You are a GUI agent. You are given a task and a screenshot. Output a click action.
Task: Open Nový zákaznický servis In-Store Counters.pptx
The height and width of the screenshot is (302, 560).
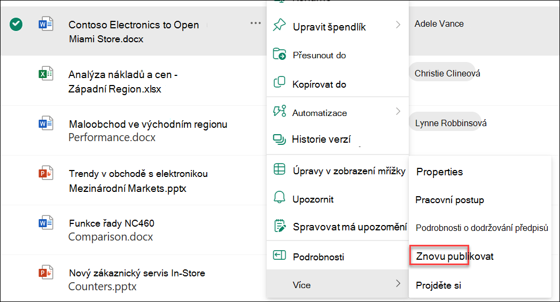(x=137, y=280)
